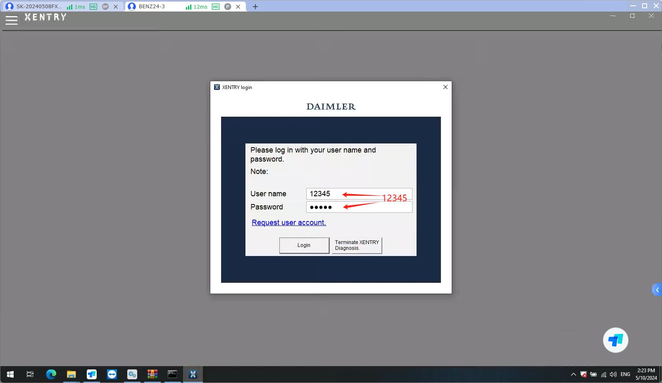
Task: Open Microsoft Edge from the taskbar
Action: click(x=51, y=374)
